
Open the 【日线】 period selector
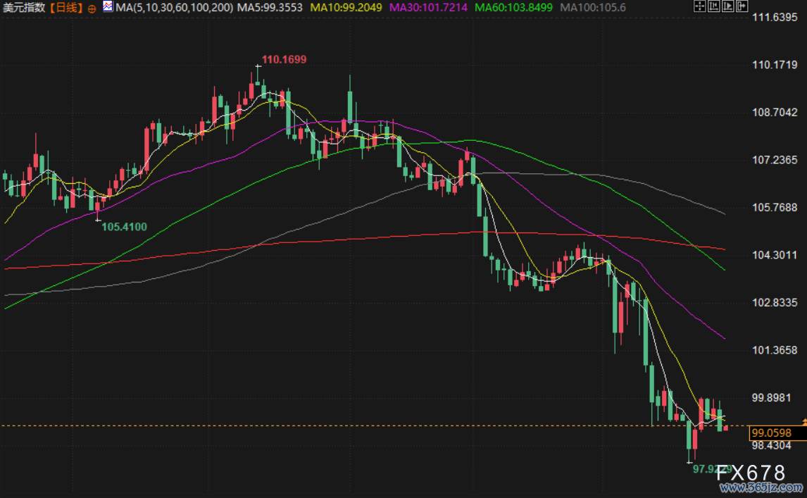click(68, 8)
